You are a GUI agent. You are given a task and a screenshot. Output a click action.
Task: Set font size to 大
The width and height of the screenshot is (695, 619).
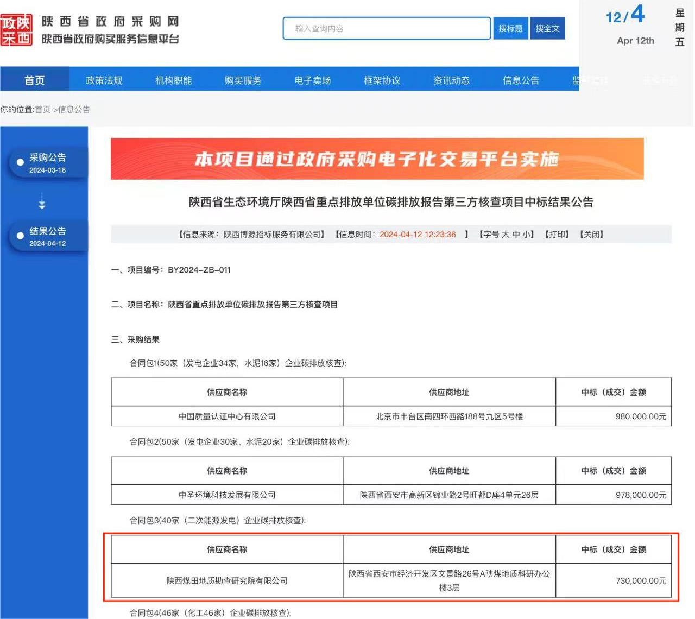(506, 234)
